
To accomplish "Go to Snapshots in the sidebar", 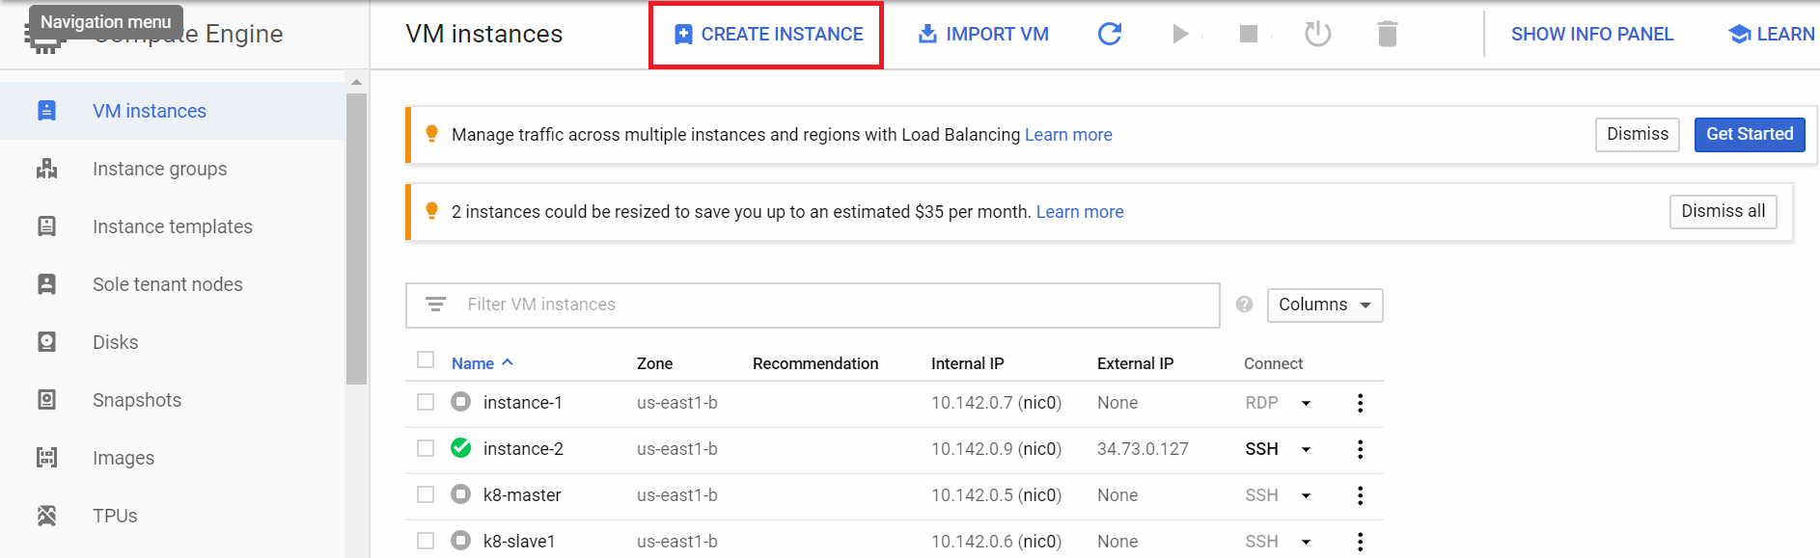I will click(136, 400).
